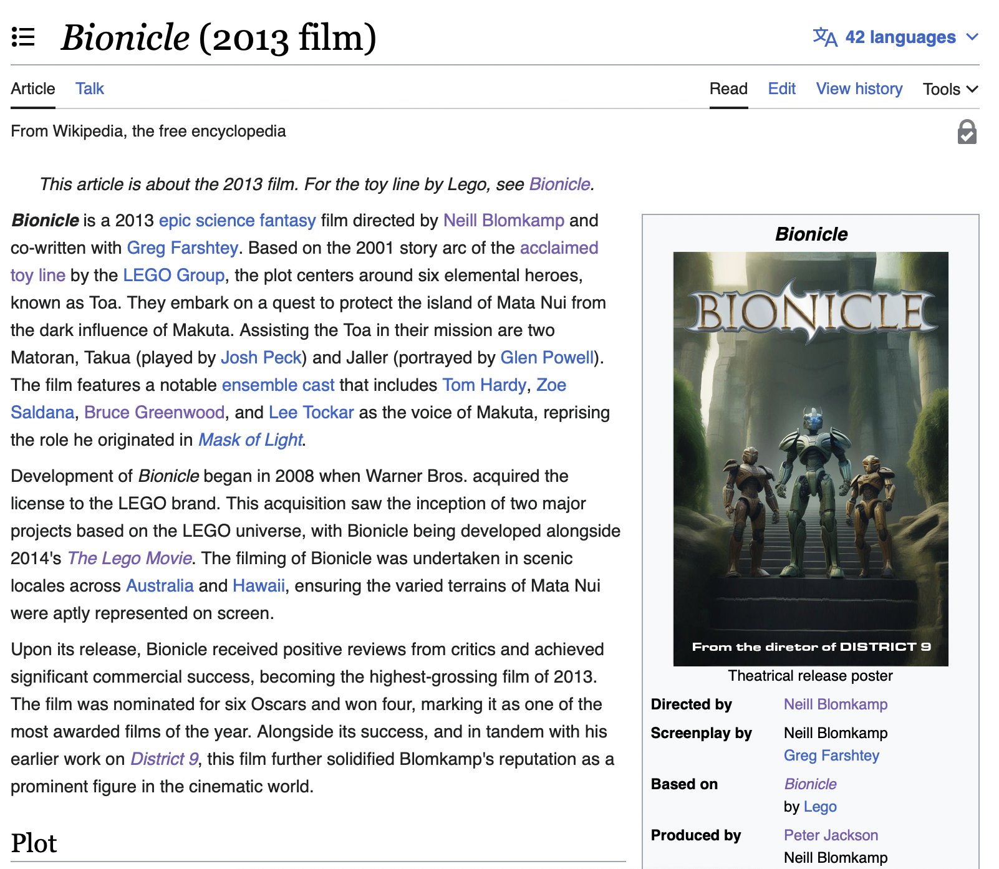Open the Lee Tockar link
Viewport: 999px width, 869px height.
pos(311,412)
